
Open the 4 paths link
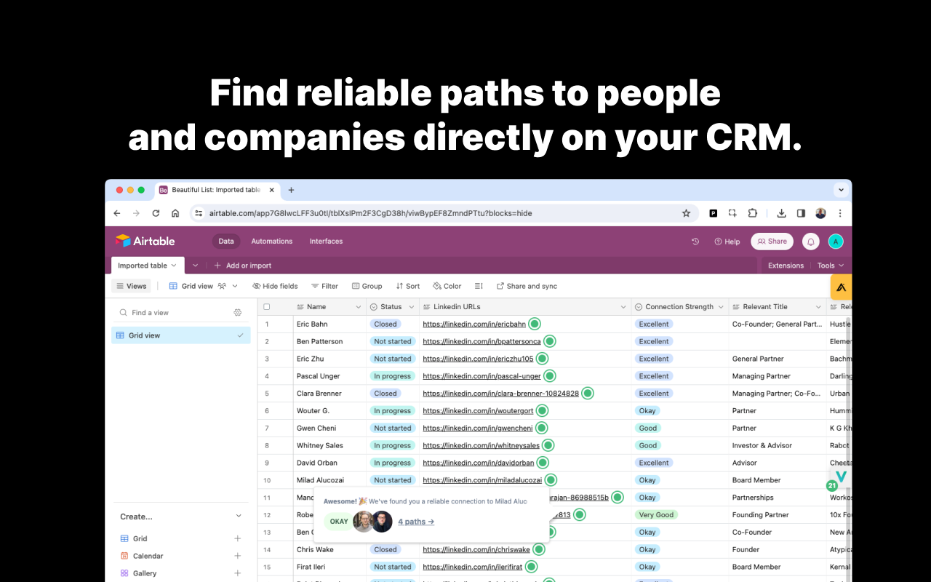point(416,522)
